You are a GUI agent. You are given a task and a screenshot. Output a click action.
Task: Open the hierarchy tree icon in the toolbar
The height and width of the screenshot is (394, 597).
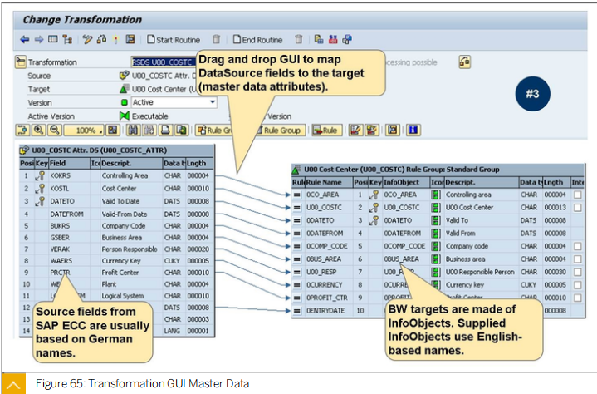(x=67, y=39)
